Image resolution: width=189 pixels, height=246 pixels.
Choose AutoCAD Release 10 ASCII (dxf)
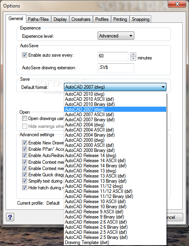point(115,202)
